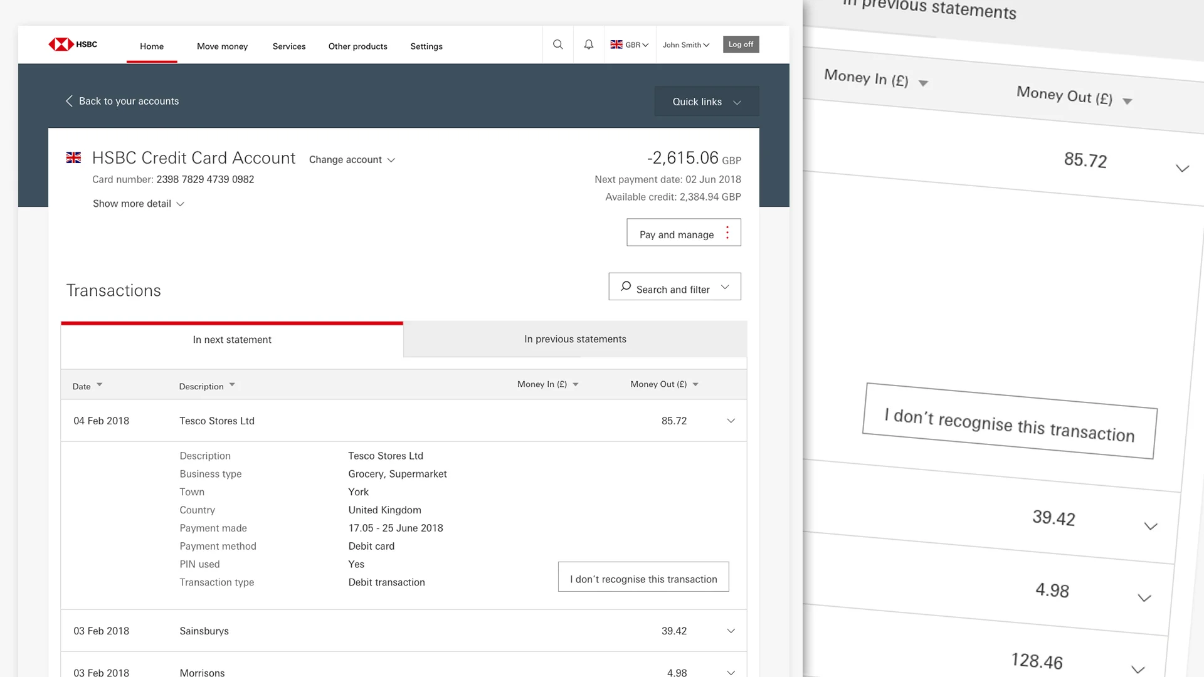
Task: Open John Smith user menu
Action: point(685,45)
